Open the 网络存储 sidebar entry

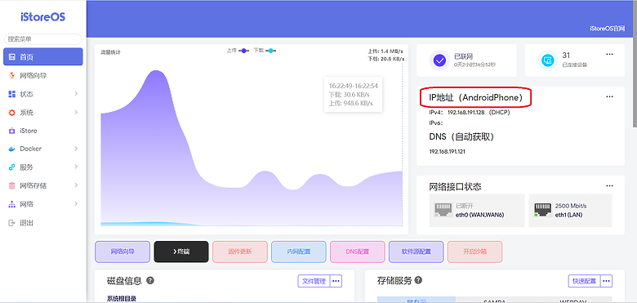coord(43,185)
